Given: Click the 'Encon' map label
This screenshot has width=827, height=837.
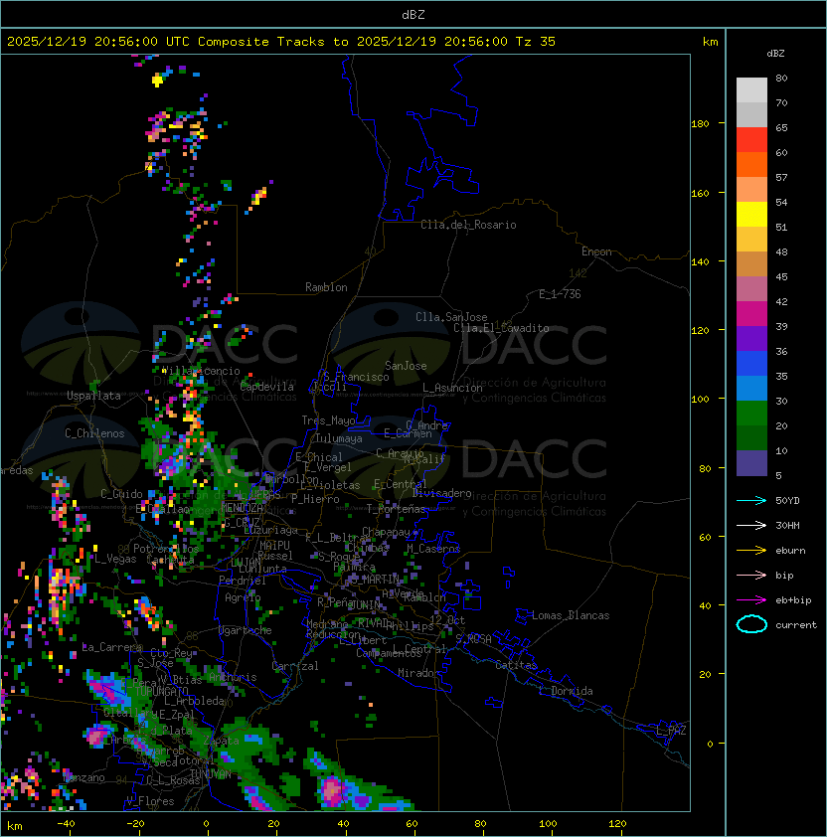Looking at the screenshot, I should pyautogui.click(x=596, y=251).
